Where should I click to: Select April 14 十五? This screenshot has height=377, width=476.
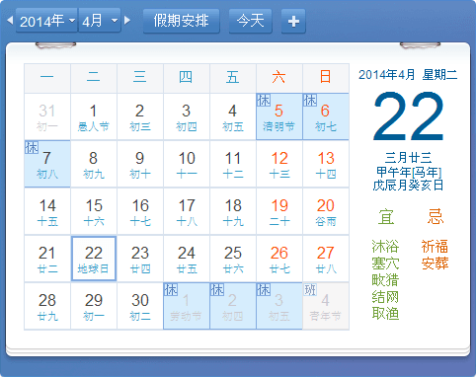pyautogui.click(x=47, y=211)
